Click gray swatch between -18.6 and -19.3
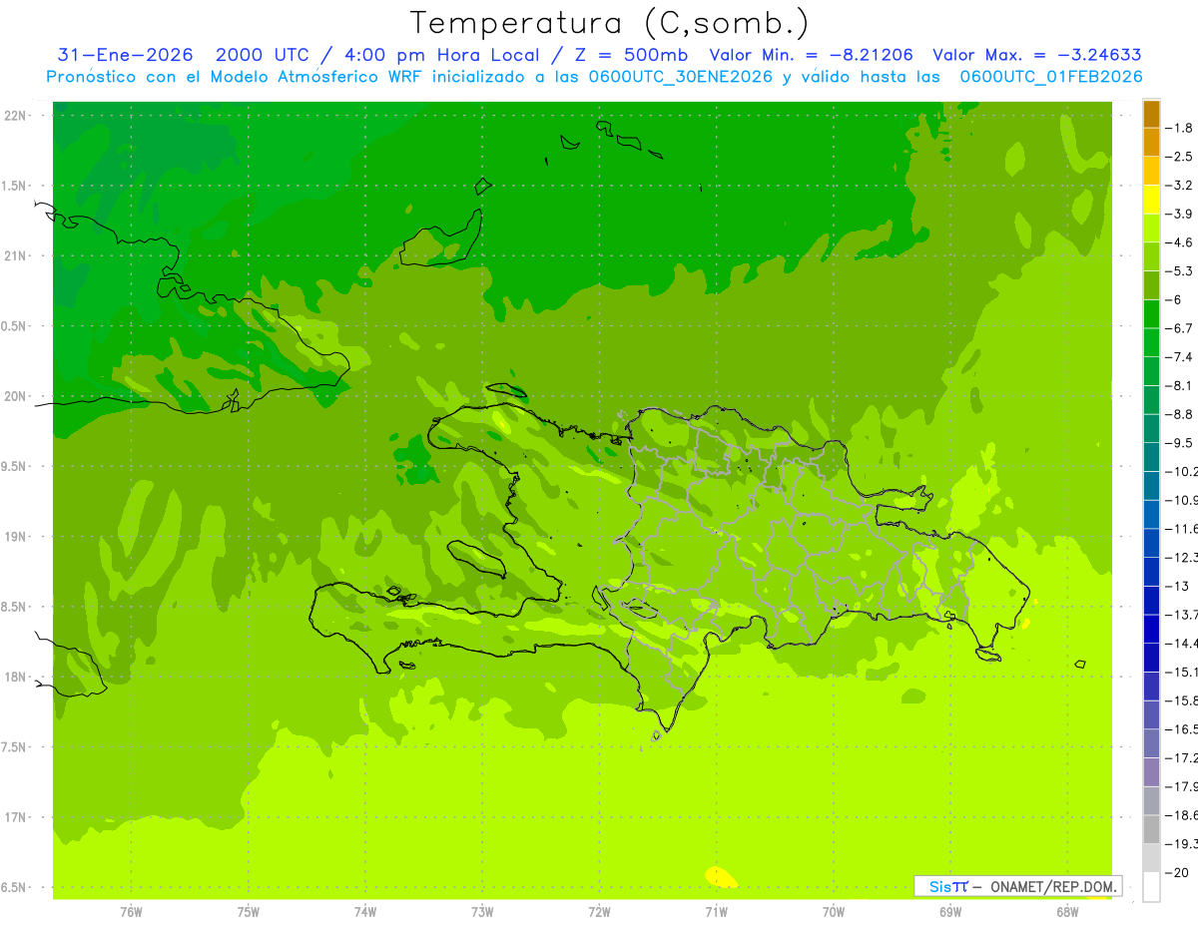Image resolution: width=1198 pixels, height=925 pixels. [x=1151, y=829]
